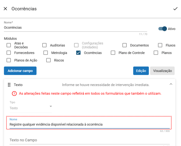Switch to the Visualização tab

click(x=162, y=71)
